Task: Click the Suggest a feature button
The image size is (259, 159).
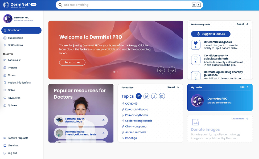Action: (x=211, y=34)
